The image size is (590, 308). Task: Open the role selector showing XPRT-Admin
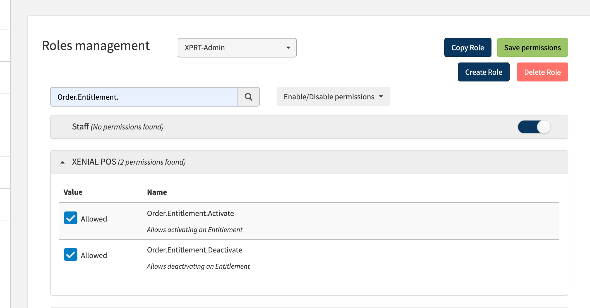pyautogui.click(x=237, y=48)
